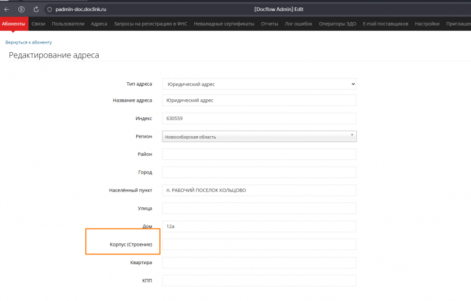Click into the Корпус (Строение) field
Screen dimensions: 471x301
259,245
